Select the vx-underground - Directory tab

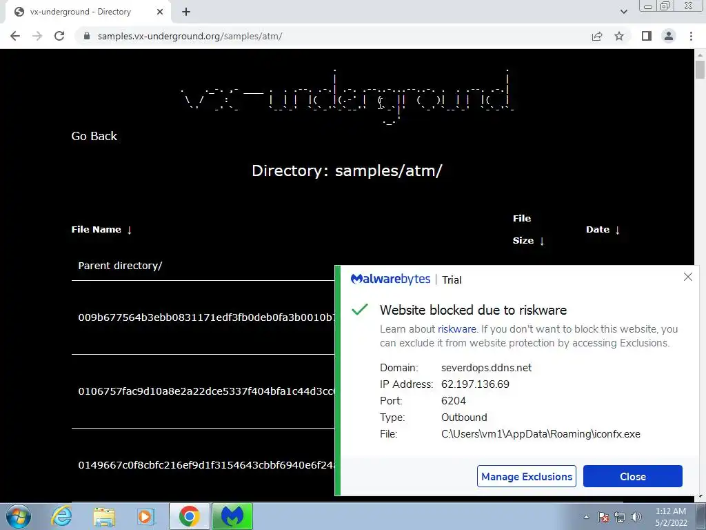pyautogui.click(x=88, y=12)
